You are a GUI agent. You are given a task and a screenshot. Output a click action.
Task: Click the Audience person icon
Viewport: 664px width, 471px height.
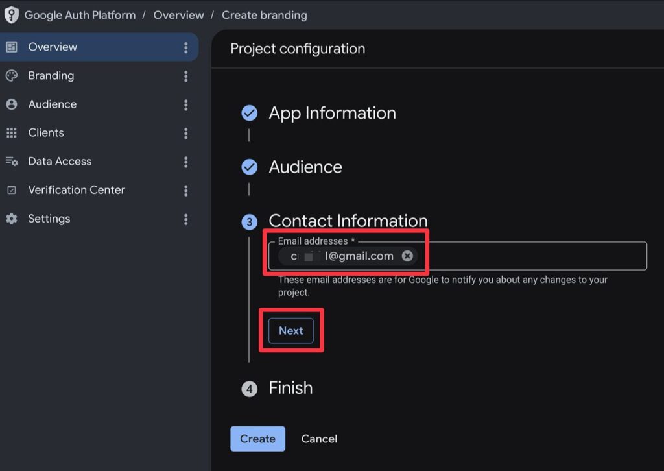pyautogui.click(x=12, y=104)
